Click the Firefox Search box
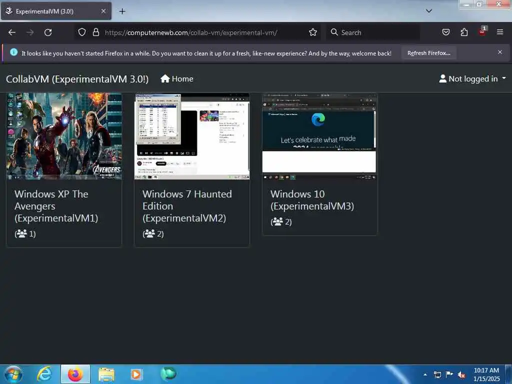512x384 pixels. (373, 32)
